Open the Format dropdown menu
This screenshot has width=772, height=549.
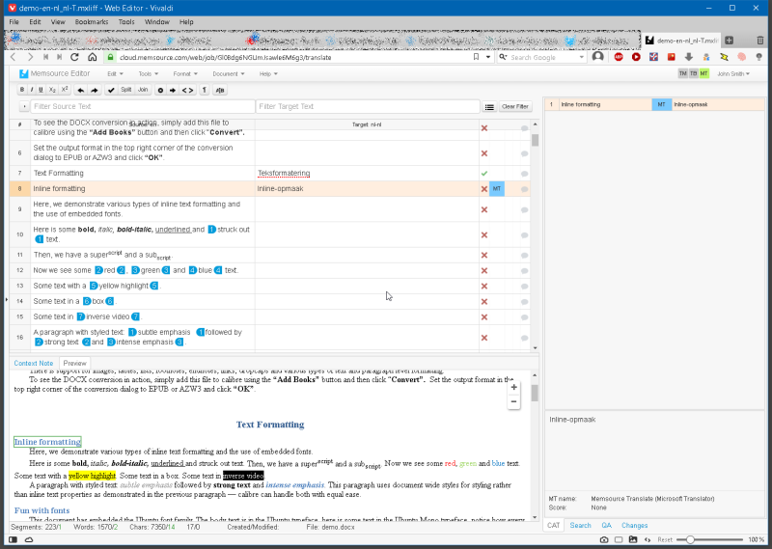pos(185,74)
